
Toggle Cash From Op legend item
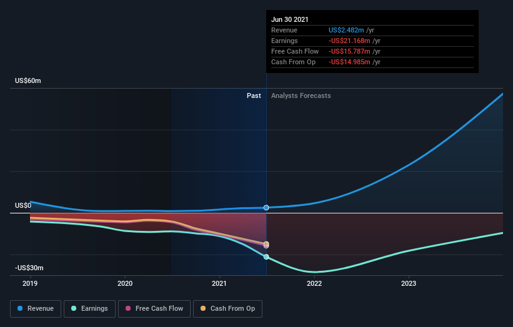pyautogui.click(x=227, y=309)
